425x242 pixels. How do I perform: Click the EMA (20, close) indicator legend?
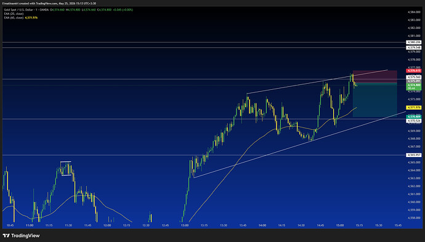pyautogui.click(x=14, y=14)
